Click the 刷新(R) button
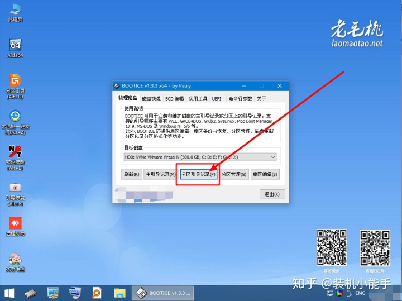The image size is (402, 301). pyautogui.click(x=131, y=174)
